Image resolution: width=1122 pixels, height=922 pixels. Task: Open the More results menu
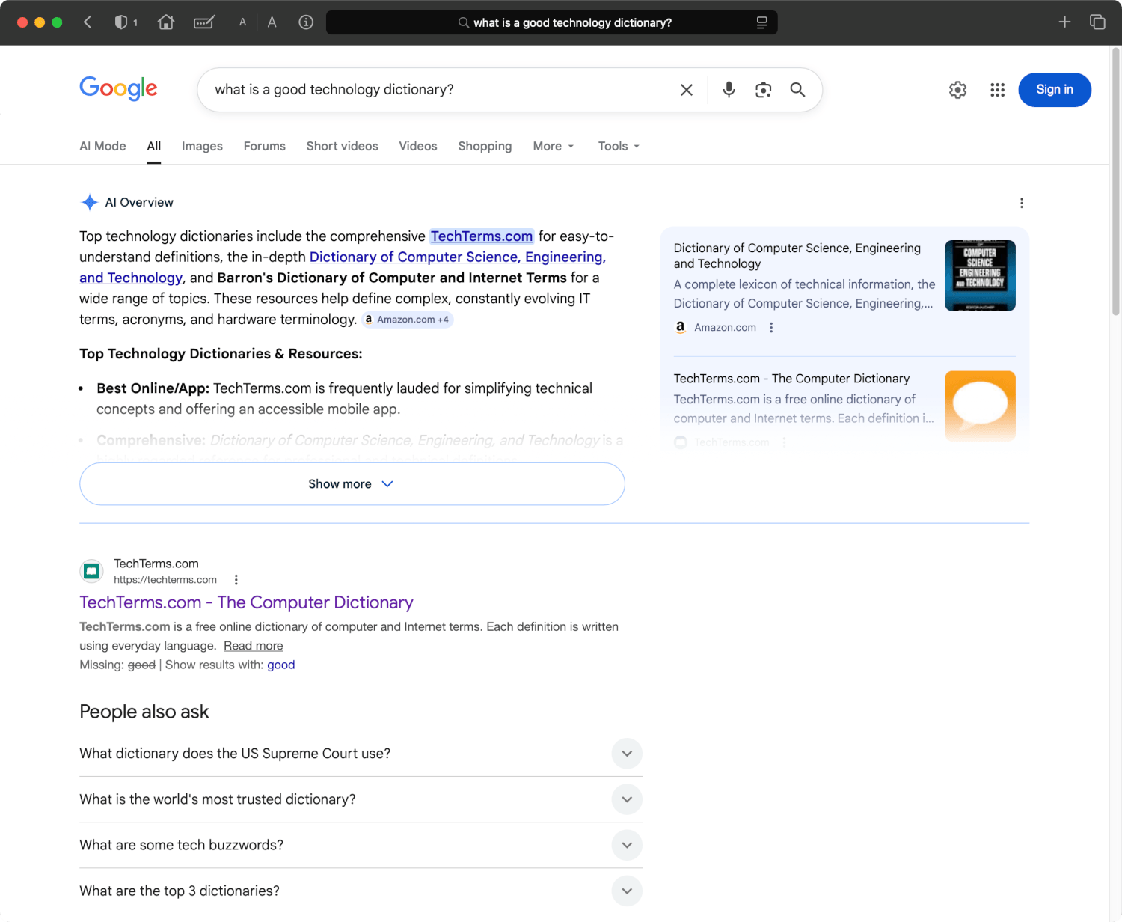coord(553,146)
